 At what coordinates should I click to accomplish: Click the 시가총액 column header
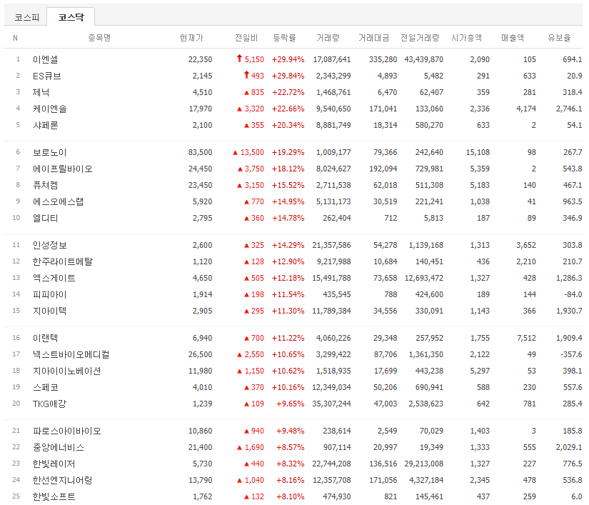click(466, 38)
